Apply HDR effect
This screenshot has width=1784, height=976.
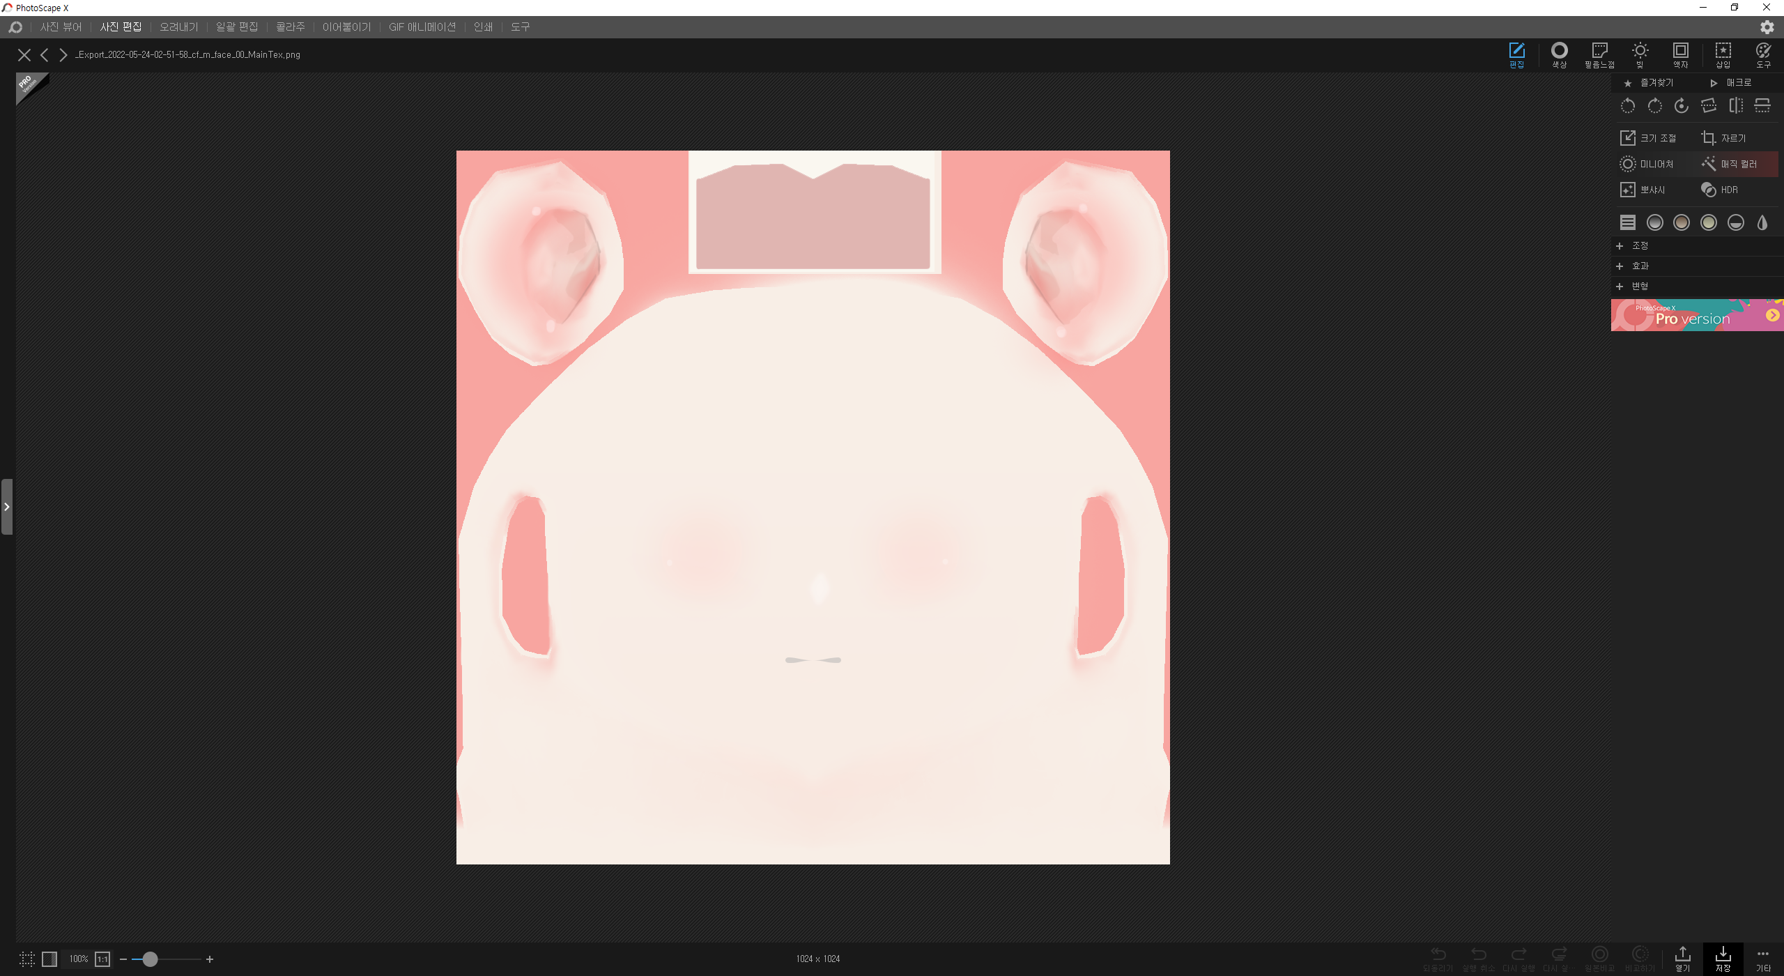(x=1720, y=190)
